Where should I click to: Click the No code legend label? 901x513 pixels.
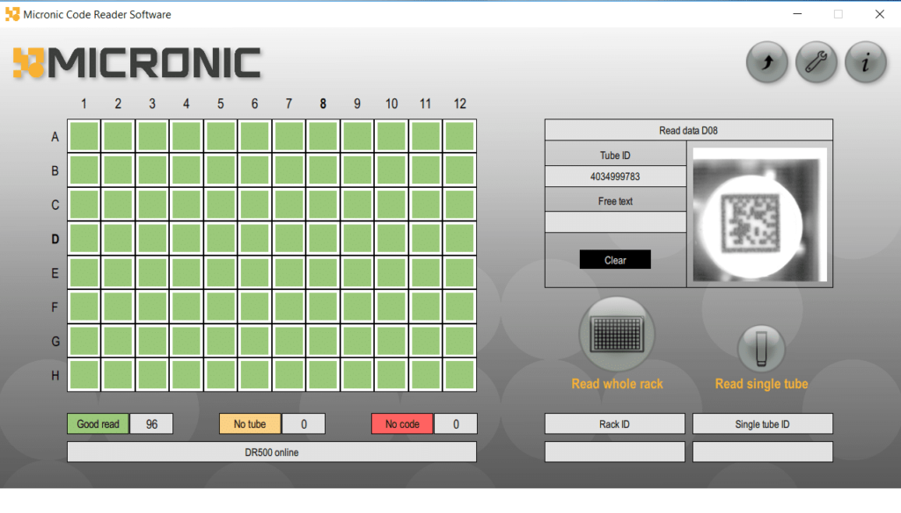[x=402, y=424]
